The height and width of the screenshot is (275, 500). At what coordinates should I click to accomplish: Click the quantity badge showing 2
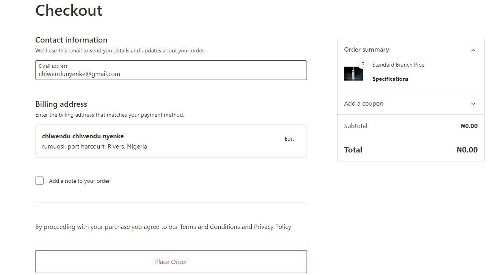pyautogui.click(x=363, y=64)
